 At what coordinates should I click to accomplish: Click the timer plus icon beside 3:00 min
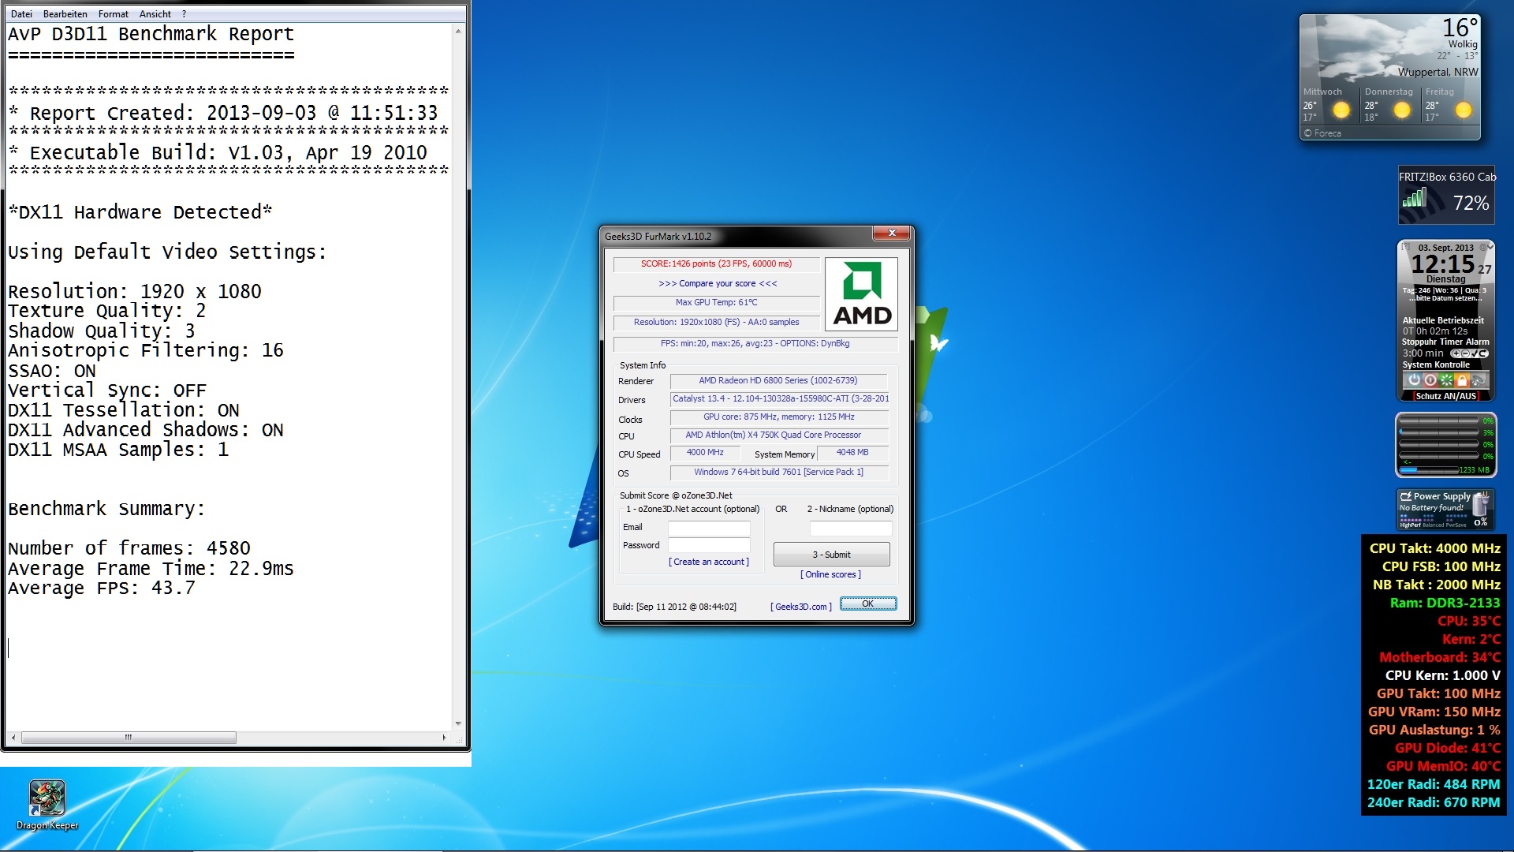click(1456, 353)
